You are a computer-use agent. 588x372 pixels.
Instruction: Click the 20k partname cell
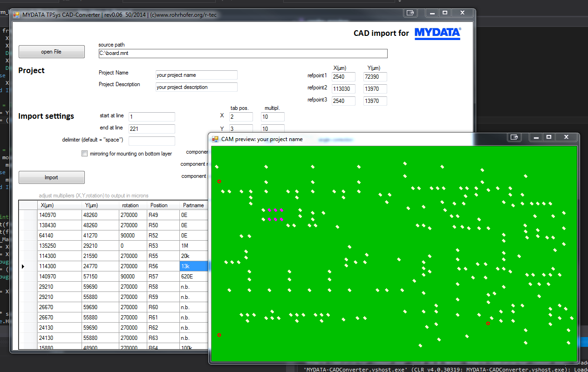tap(194, 256)
